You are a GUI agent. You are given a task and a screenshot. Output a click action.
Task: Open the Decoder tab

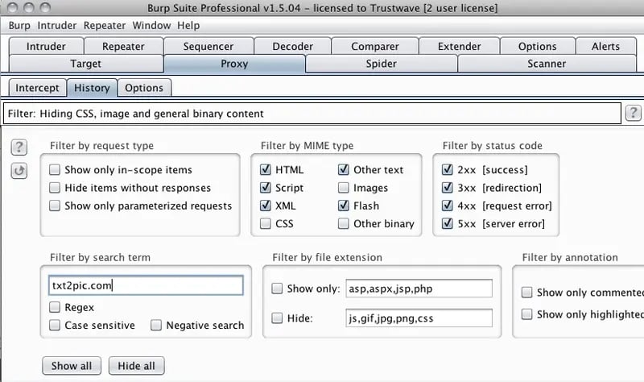[x=292, y=46]
